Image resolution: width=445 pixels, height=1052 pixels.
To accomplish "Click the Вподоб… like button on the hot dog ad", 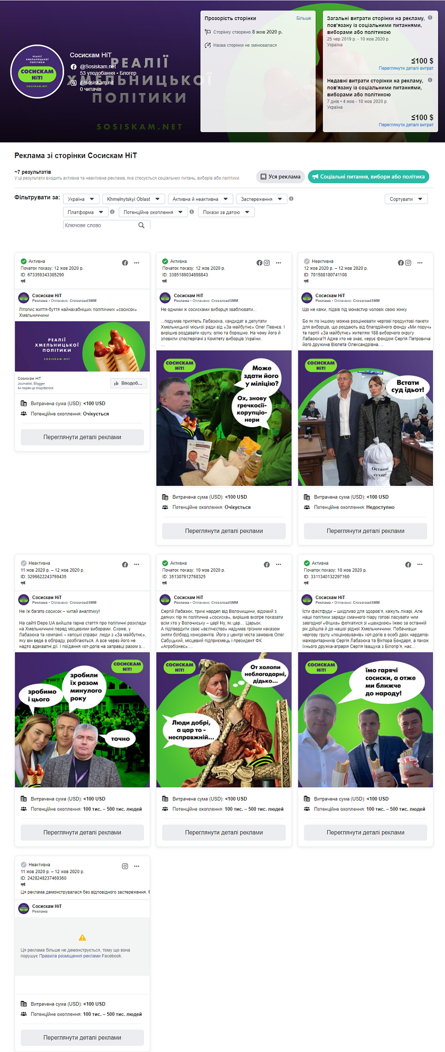I will click(128, 383).
